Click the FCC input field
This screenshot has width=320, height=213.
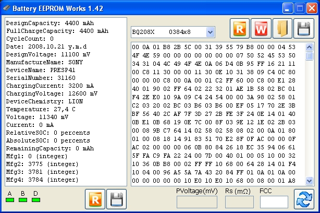[274, 202]
